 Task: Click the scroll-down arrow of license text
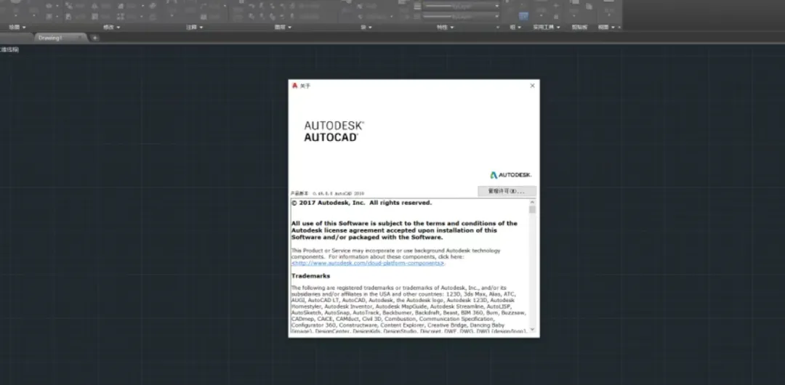(x=532, y=329)
